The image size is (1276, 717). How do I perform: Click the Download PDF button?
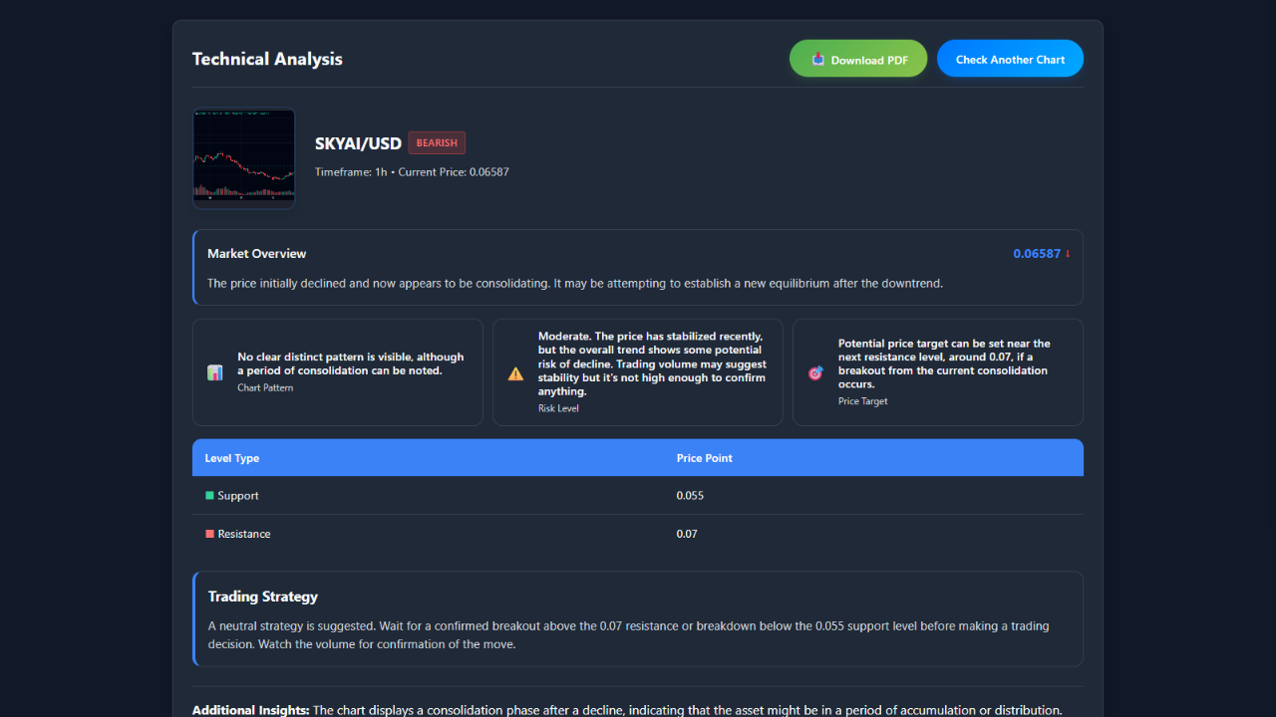[857, 58]
